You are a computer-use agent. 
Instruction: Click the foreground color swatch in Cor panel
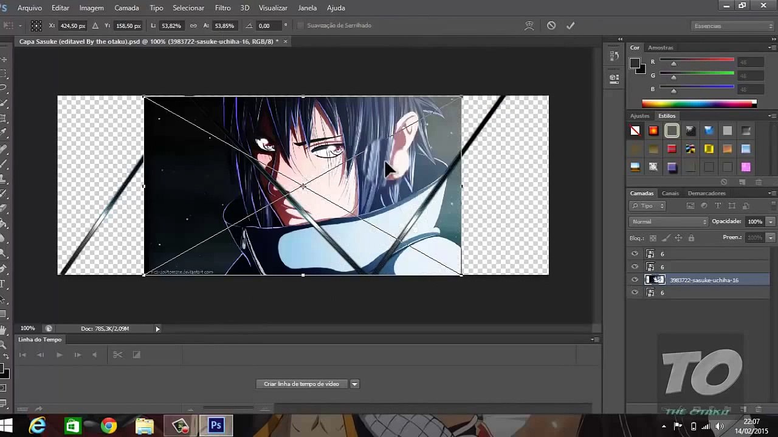point(635,63)
